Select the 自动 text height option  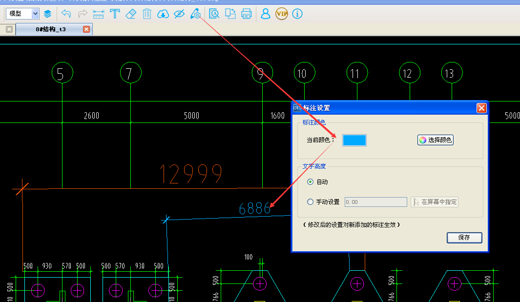(x=318, y=181)
